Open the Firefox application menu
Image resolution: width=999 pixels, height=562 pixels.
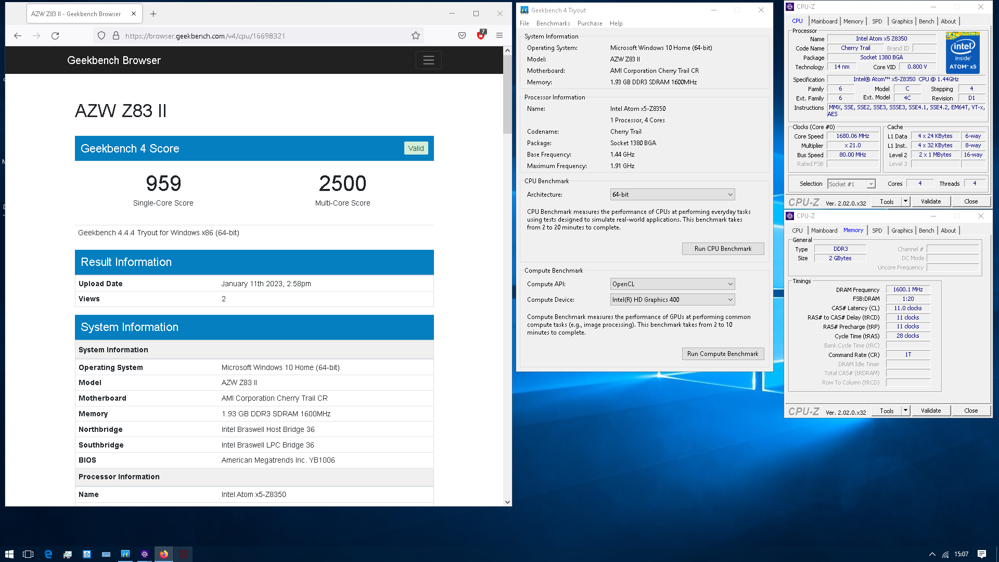(x=499, y=36)
